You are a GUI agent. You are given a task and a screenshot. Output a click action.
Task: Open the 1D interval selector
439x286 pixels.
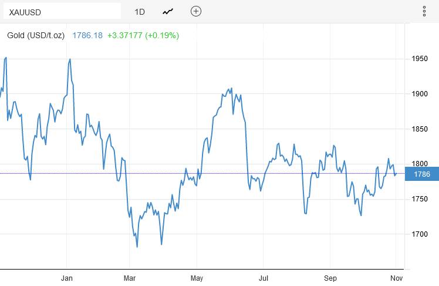[140, 12]
